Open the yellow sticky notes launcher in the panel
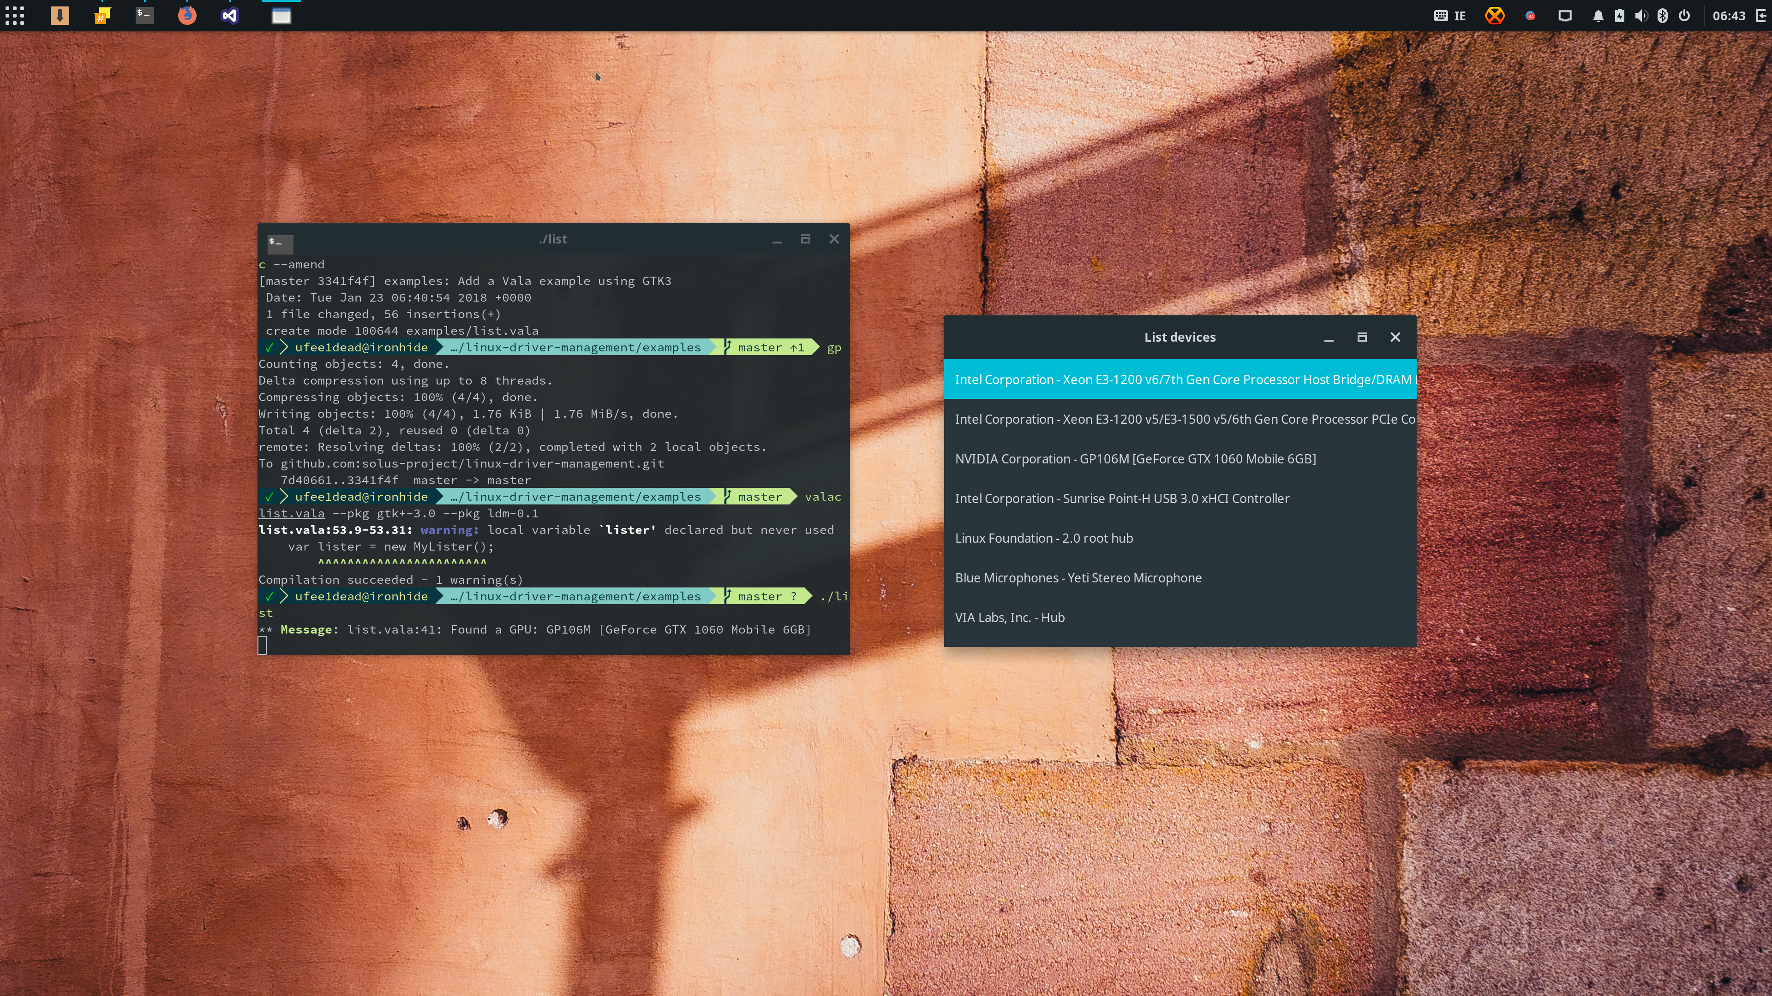Viewport: 1772px width, 996px height. pos(102,15)
